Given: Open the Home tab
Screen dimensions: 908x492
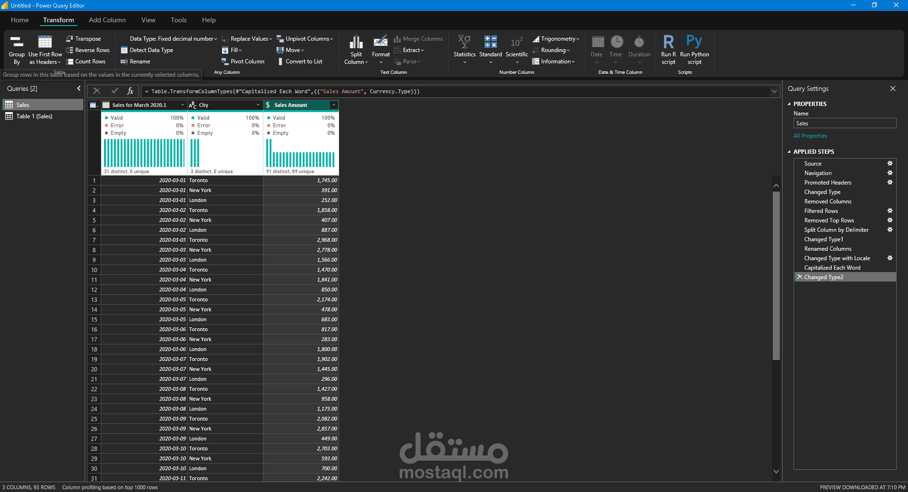Looking at the screenshot, I should click(x=20, y=20).
